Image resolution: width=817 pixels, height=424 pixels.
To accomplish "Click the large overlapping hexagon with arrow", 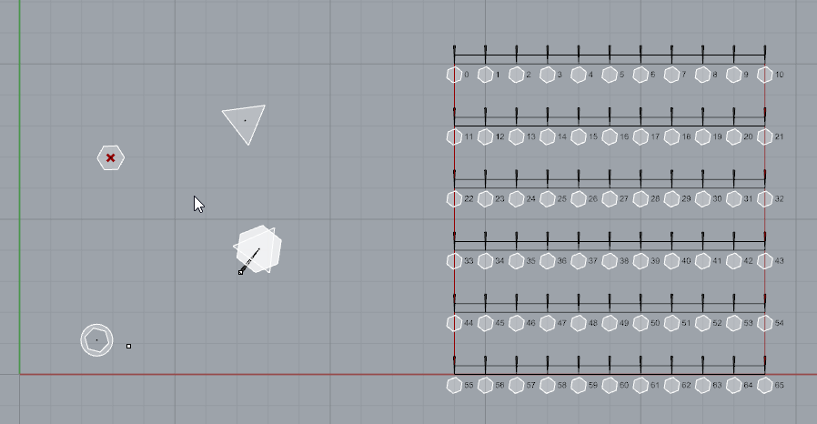I will [x=257, y=249].
